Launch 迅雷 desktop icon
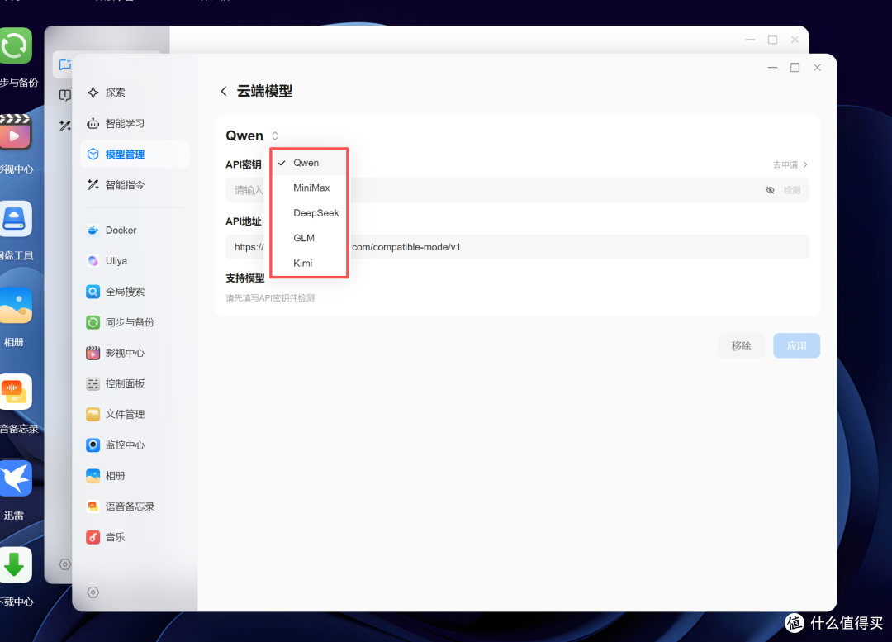Image resolution: width=892 pixels, height=642 pixels. [x=16, y=478]
